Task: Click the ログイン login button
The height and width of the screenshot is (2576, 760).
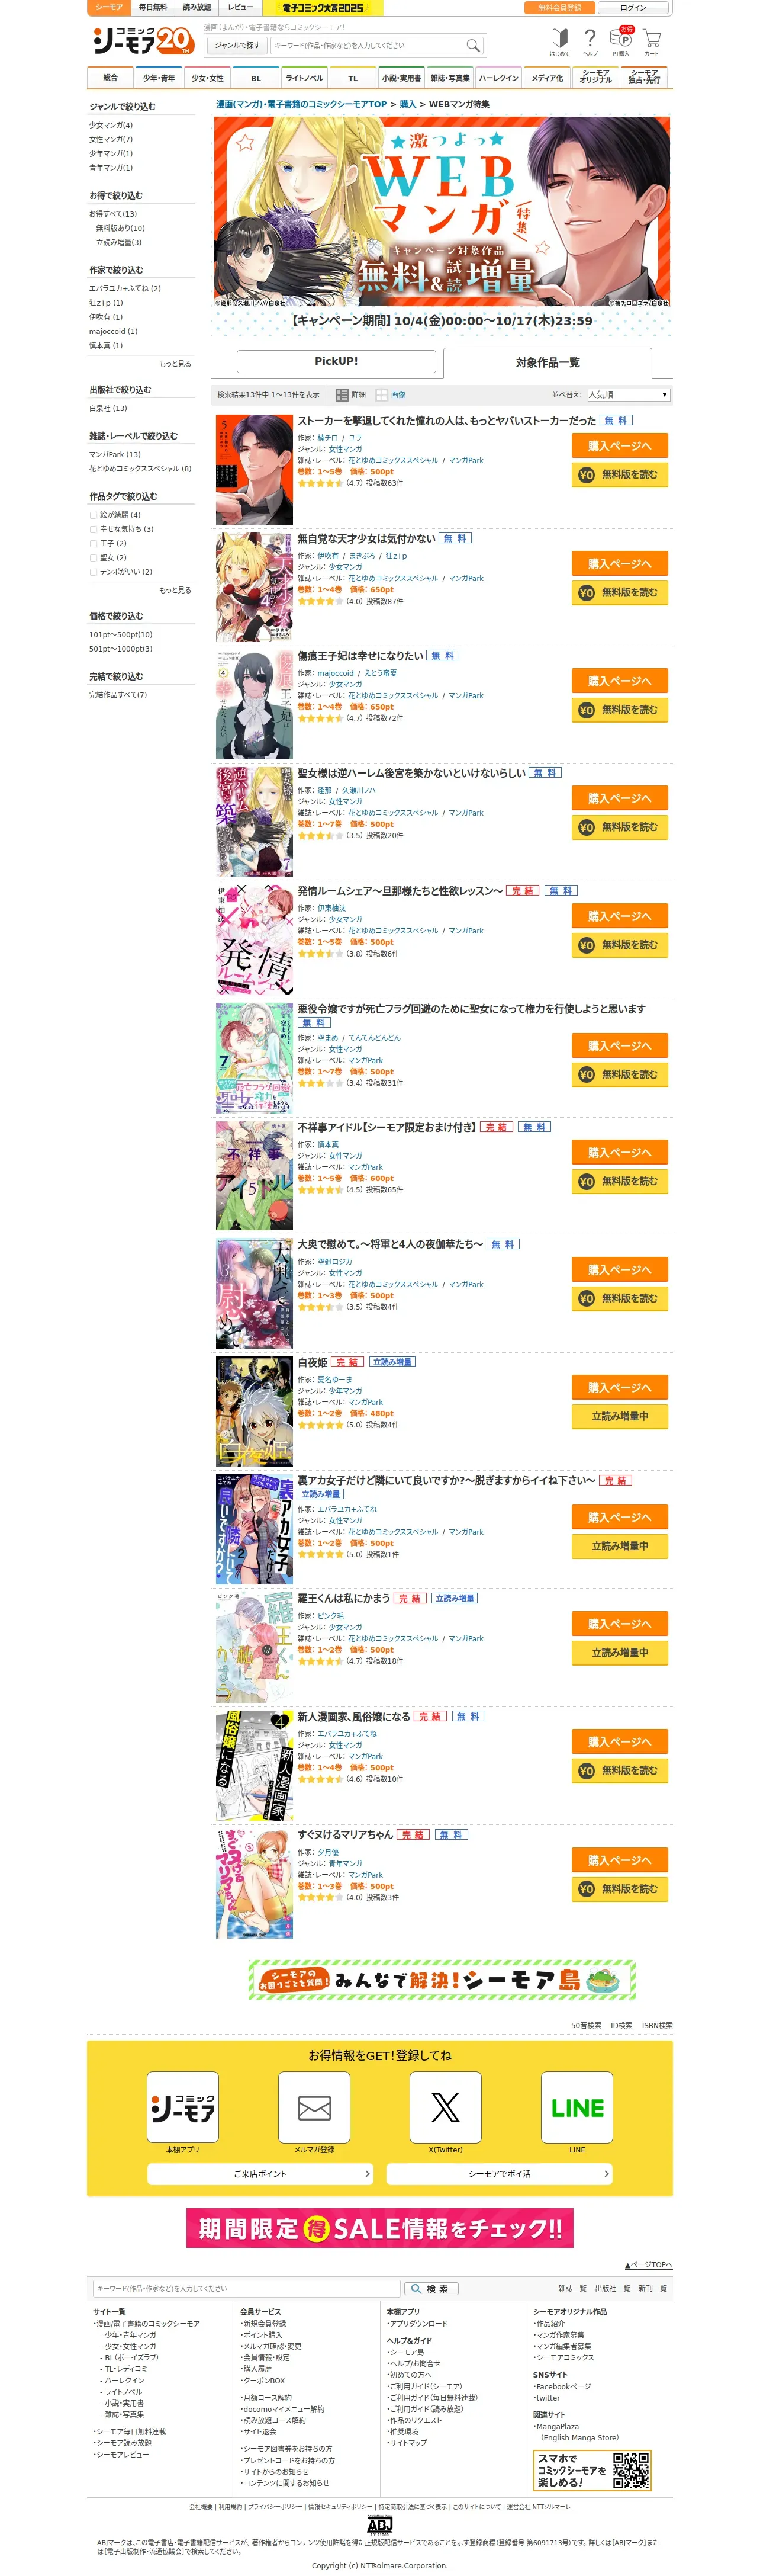Action: pos(633,8)
